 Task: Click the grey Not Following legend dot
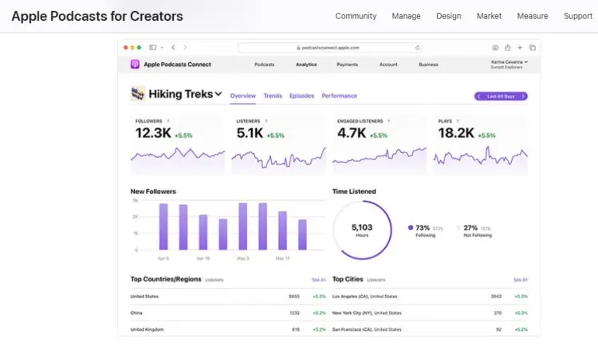458,228
